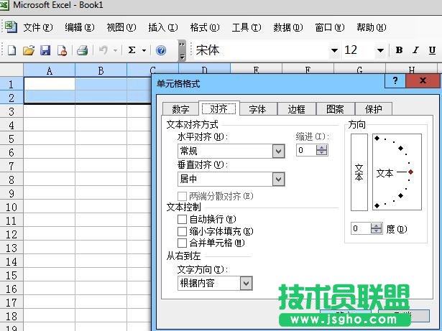Print using the printer icon
This screenshot has height=331, width=442.
click(x=83, y=51)
